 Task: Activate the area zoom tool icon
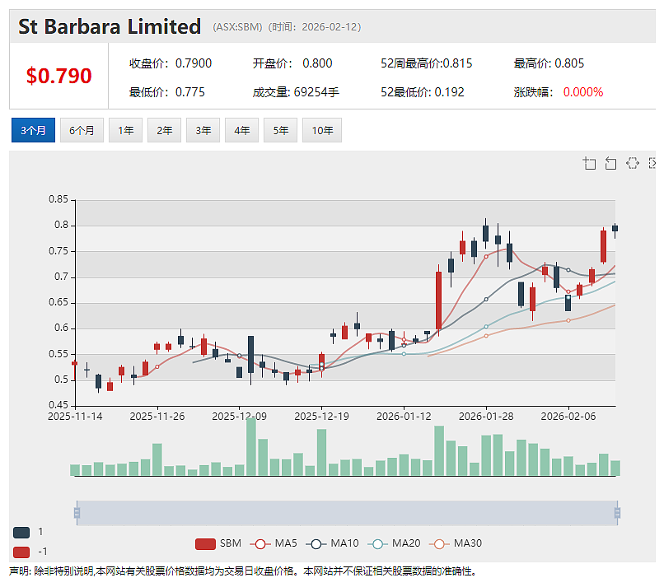pos(589,163)
